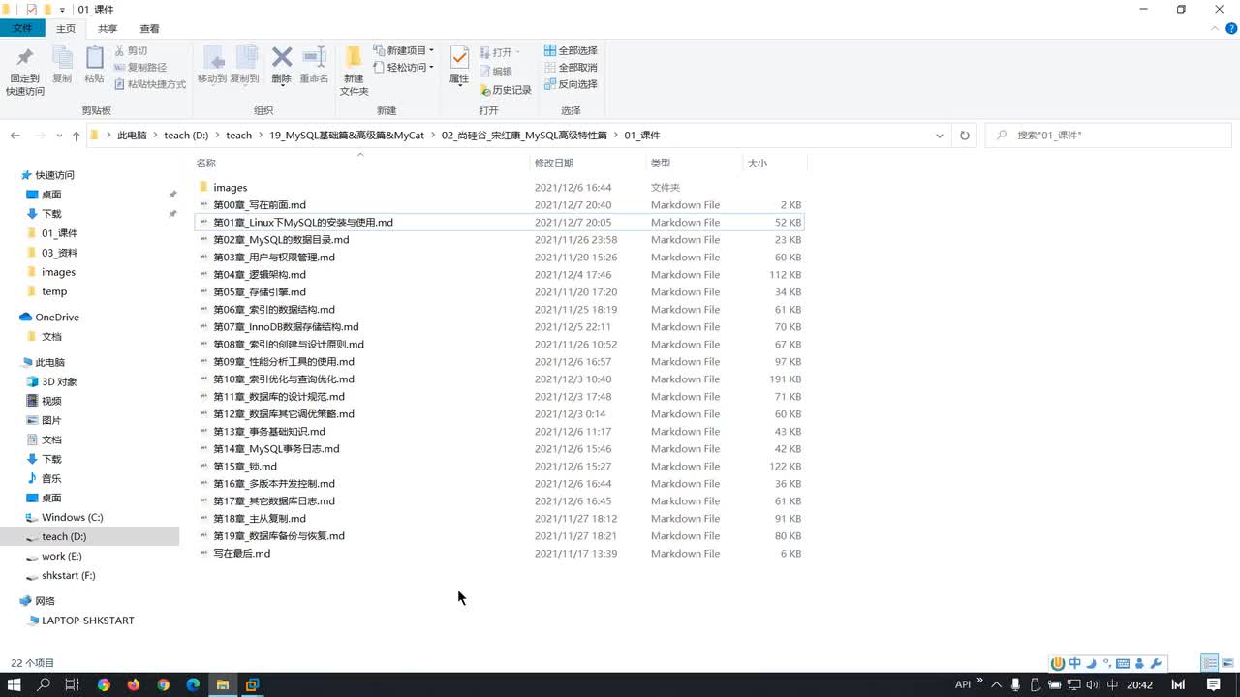Open the ribbon Help question mark icon

pos(1231,29)
